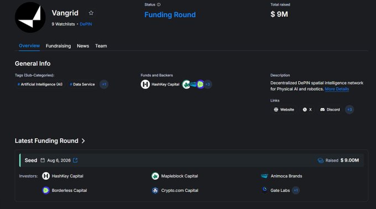Screen dimensions: 376x209
Task: Open Mapleblock Capital investor name
Action: pyautogui.click(x=180, y=176)
